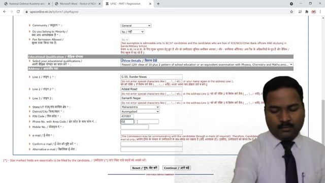Open the State/UT dropdown showing Maharashtra
The width and height of the screenshot is (325, 183).
point(140,107)
